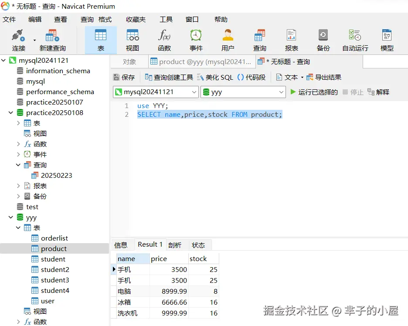Click the stock column header
Screen dimensions: 408x326
[x=204, y=258]
